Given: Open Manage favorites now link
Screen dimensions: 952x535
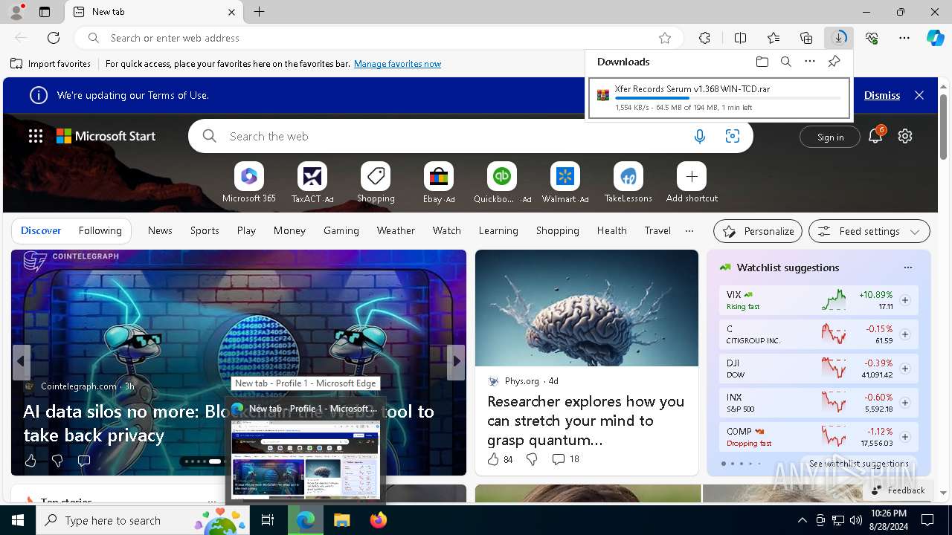Looking at the screenshot, I should (397, 64).
